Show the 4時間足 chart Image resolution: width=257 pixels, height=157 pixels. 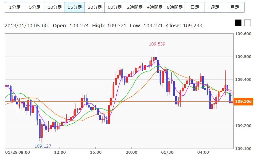pos(155,7)
